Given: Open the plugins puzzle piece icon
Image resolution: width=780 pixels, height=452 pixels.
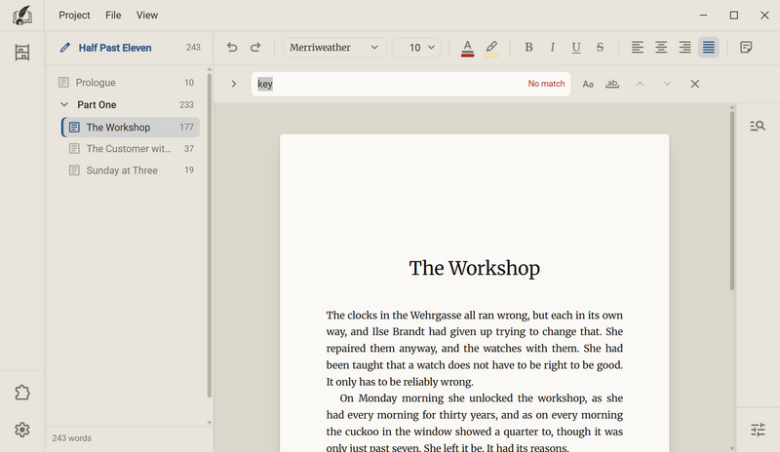Looking at the screenshot, I should coord(21,393).
